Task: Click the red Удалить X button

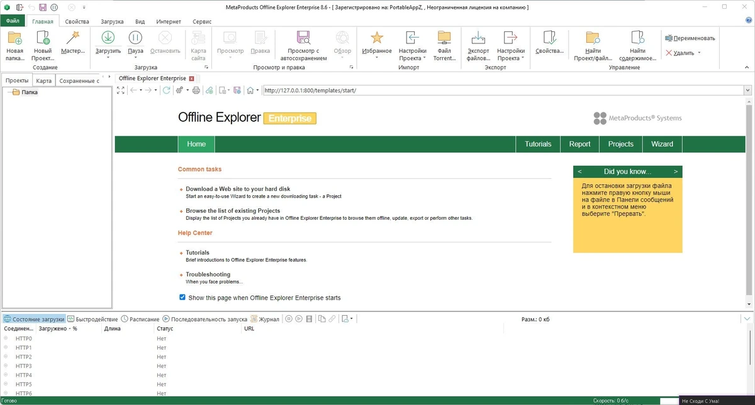Action: click(679, 53)
